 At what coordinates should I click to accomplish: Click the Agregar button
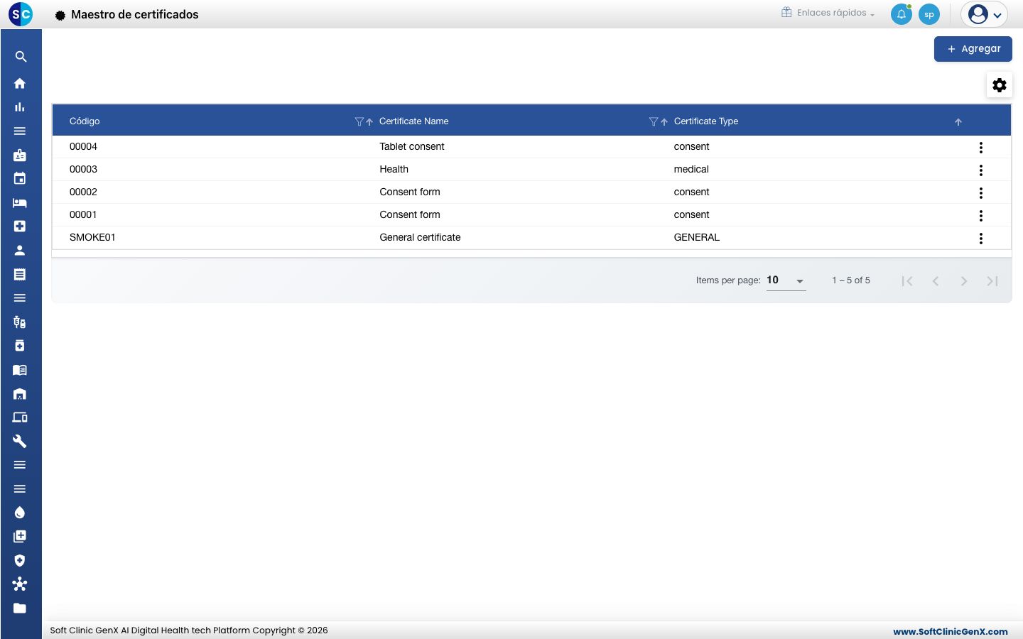point(973,49)
